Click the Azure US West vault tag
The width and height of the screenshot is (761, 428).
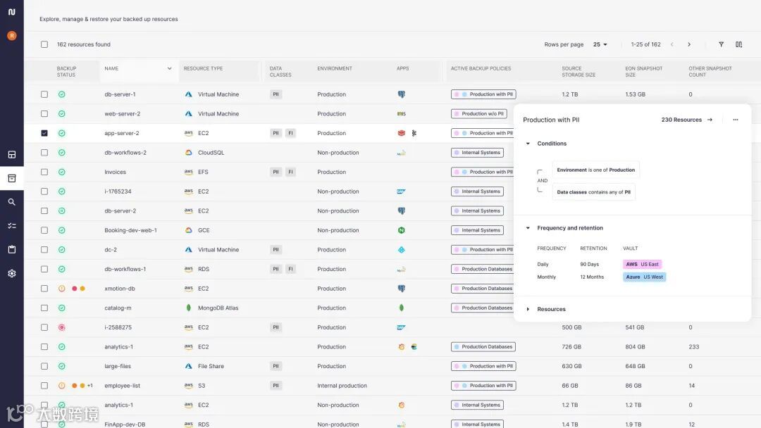pos(644,277)
